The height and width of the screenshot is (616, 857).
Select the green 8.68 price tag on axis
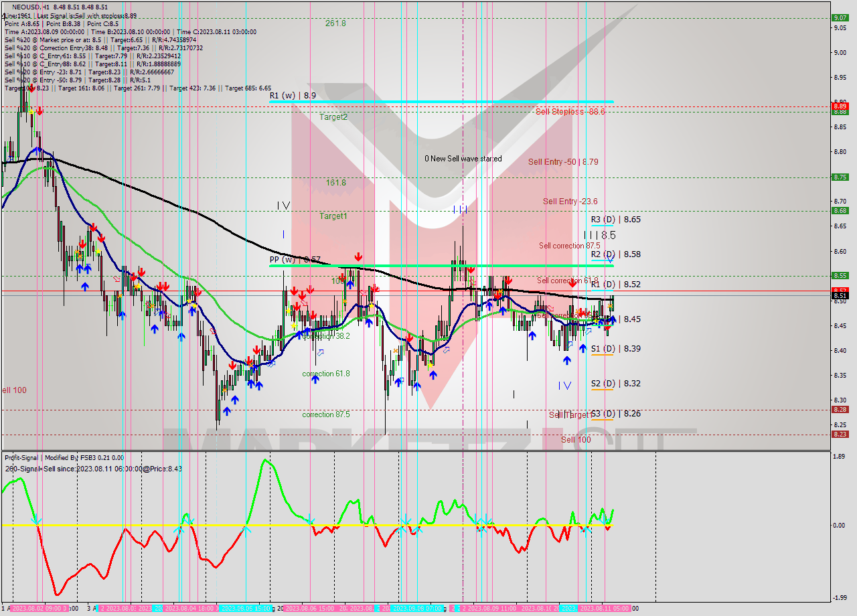840,211
